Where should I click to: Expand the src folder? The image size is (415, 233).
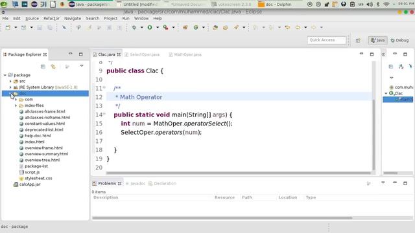(x=10, y=81)
